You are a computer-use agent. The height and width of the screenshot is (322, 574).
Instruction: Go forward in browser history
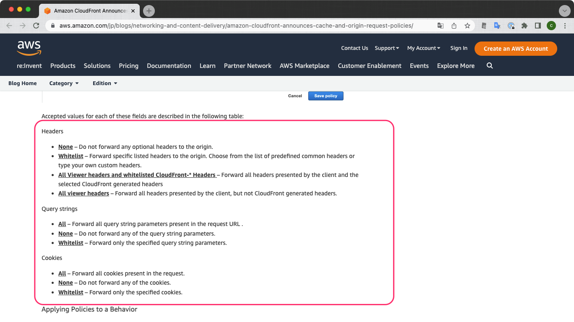pyautogui.click(x=23, y=26)
